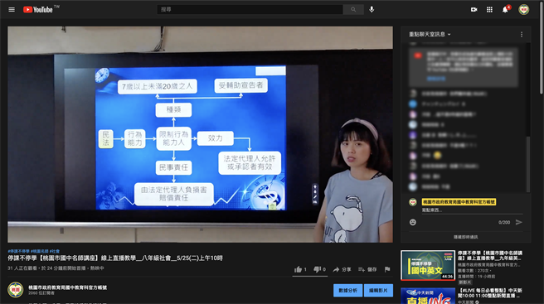Screen dimensions: 544x304
Task: Hide the live chat panel
Action: pos(465,237)
